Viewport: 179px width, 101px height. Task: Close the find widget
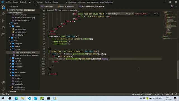pos(158,14)
